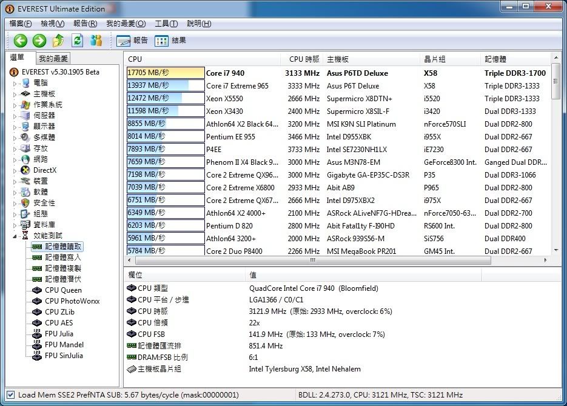Select the 顯示器 display tree icon
Image resolution: width=567 pixels, height=406 pixels.
point(25,127)
